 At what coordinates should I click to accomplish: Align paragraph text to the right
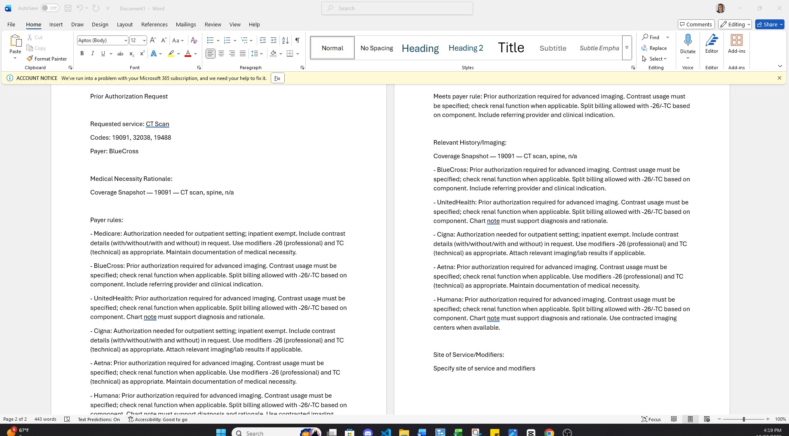tap(232, 54)
